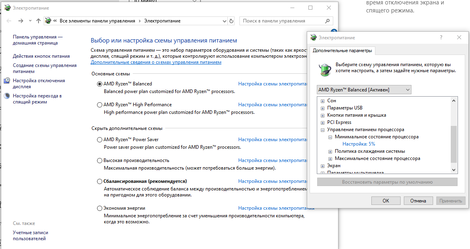
Task: Expand the 'Параметры USB' node
Action: [x=322, y=108]
